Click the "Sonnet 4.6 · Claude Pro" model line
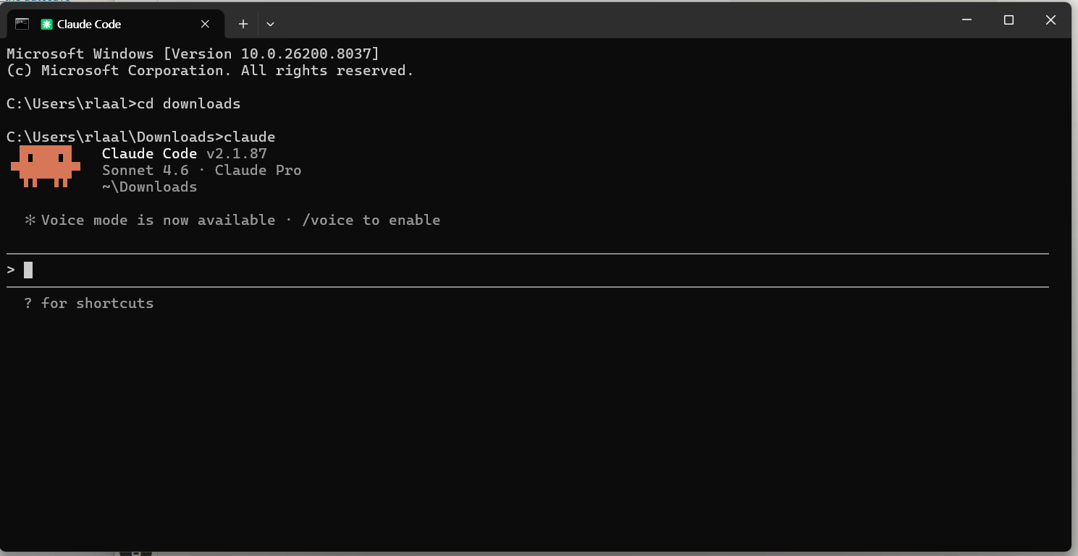This screenshot has width=1078, height=556. pos(201,170)
